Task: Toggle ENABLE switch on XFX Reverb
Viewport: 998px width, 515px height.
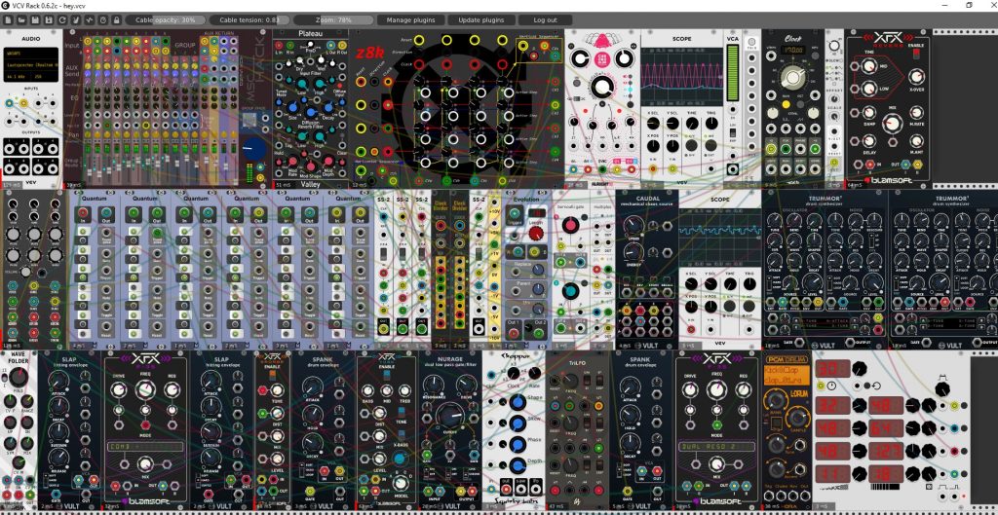Action: coord(916,55)
